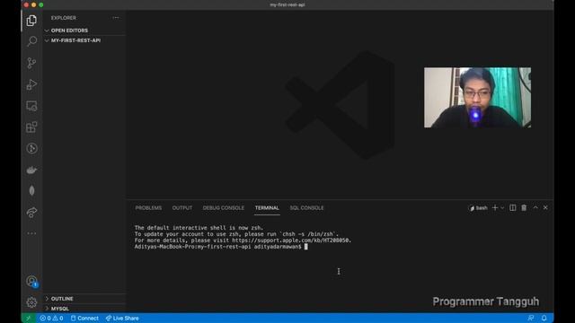
Task: Open Source Control view icon
Action: click(x=31, y=63)
